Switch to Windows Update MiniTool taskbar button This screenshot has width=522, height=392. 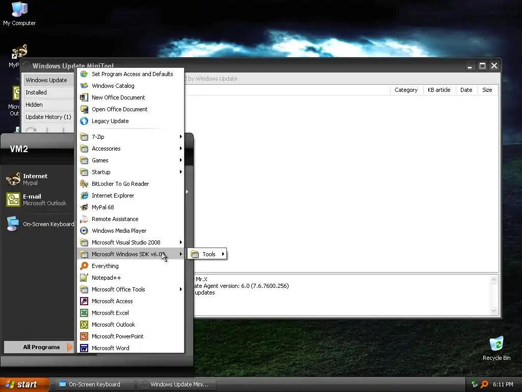[x=176, y=384]
